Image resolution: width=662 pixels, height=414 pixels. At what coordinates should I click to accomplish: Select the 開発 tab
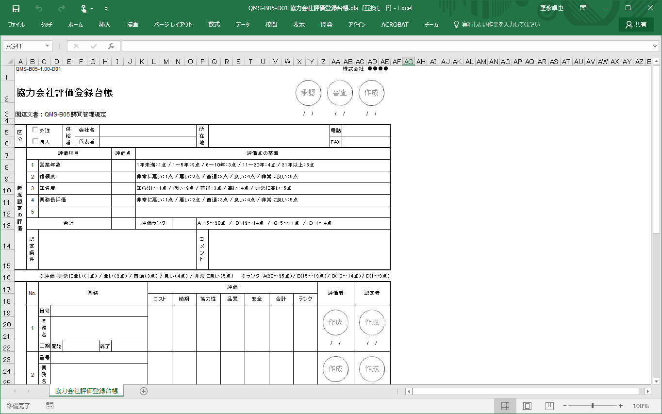[327, 25]
